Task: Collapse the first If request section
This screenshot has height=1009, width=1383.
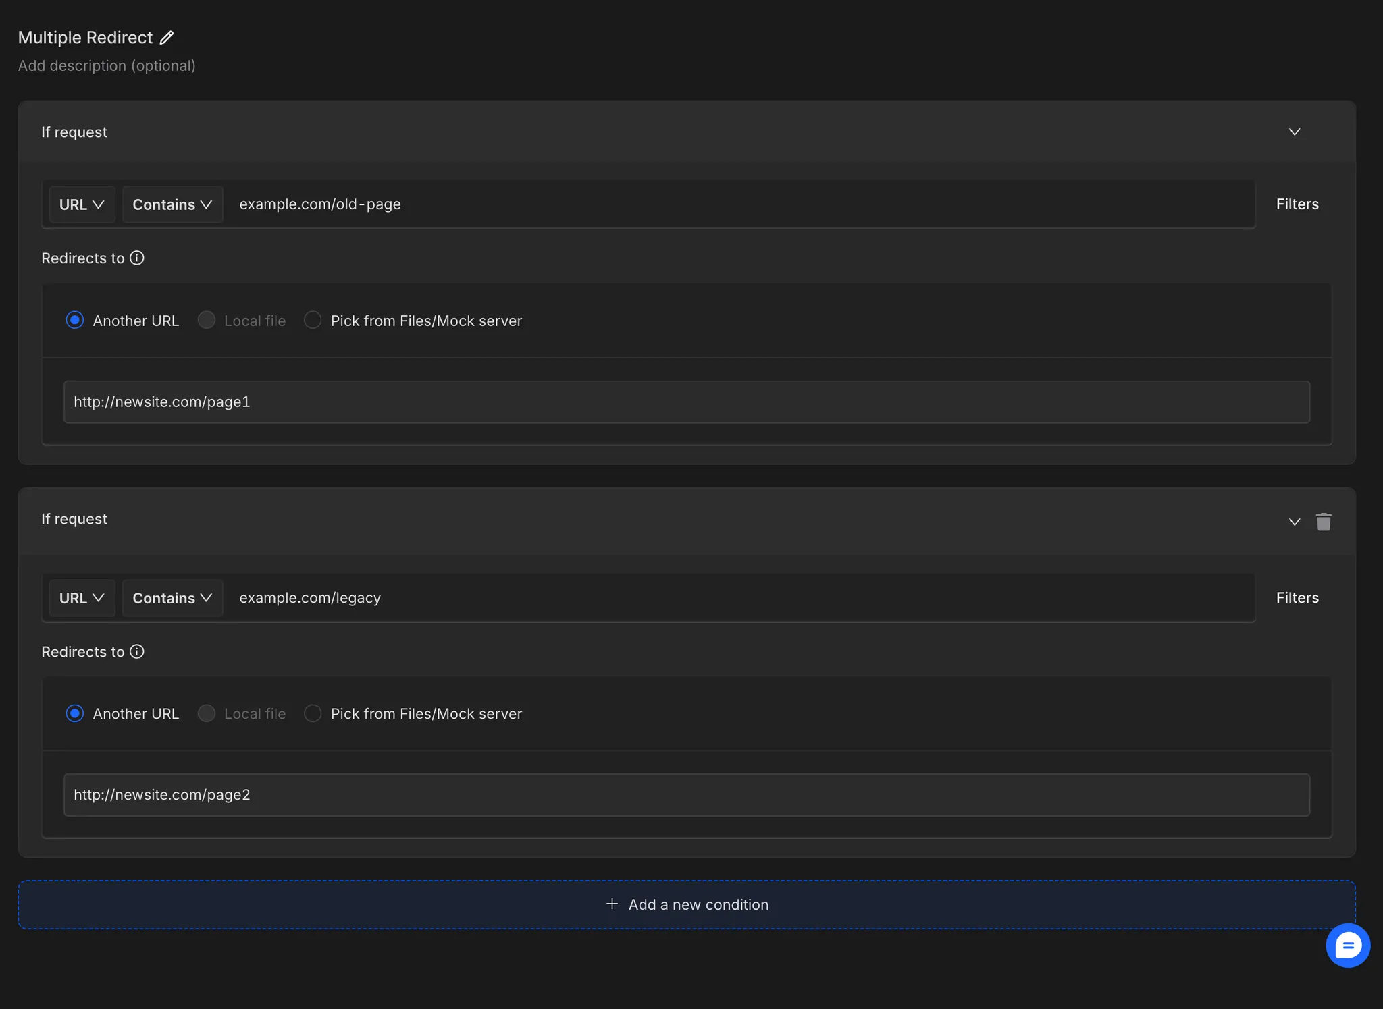Action: pyautogui.click(x=1294, y=132)
